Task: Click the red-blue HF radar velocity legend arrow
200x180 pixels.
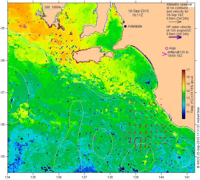Action: click(175, 37)
